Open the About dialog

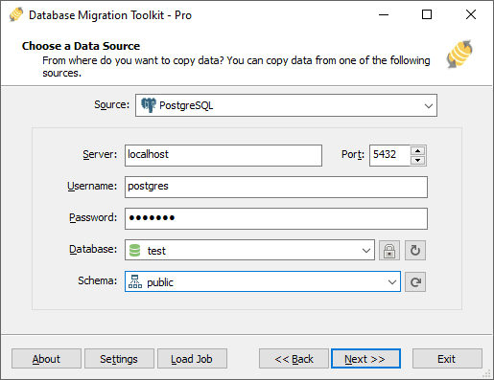tap(46, 359)
